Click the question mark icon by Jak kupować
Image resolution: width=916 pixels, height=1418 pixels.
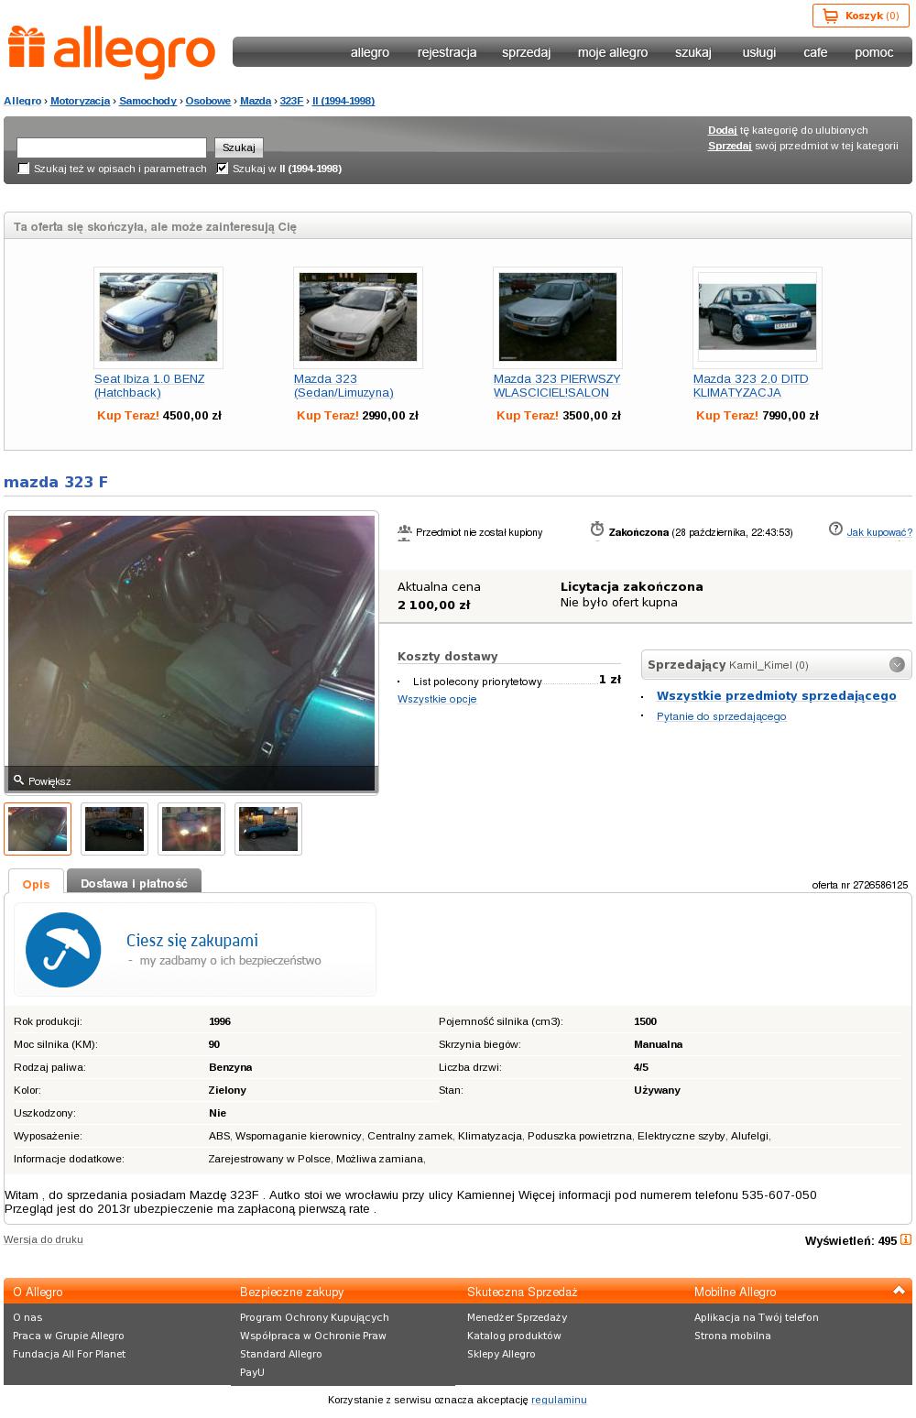click(835, 529)
